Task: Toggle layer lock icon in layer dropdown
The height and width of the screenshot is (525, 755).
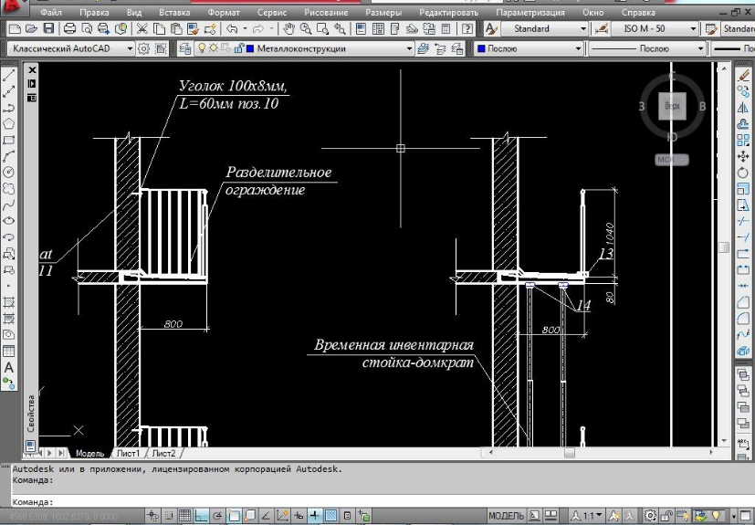Action: pyautogui.click(x=239, y=48)
